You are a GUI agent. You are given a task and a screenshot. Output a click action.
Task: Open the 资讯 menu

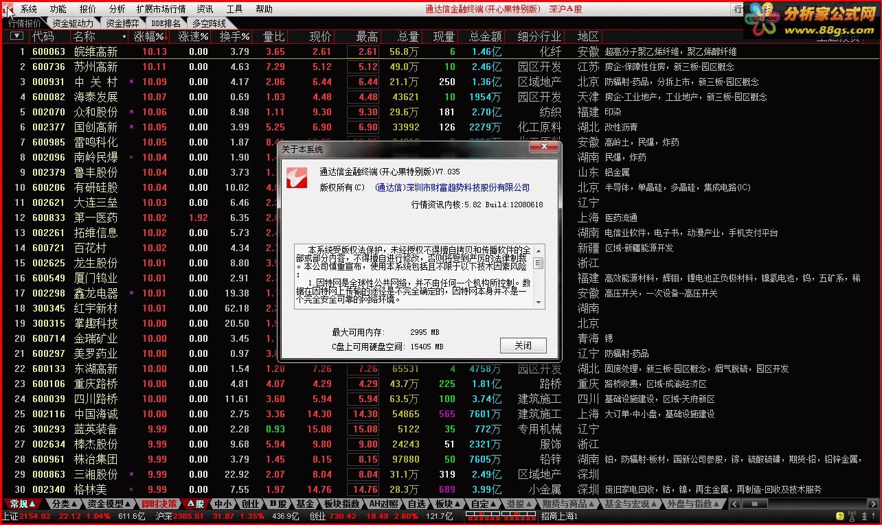click(205, 9)
